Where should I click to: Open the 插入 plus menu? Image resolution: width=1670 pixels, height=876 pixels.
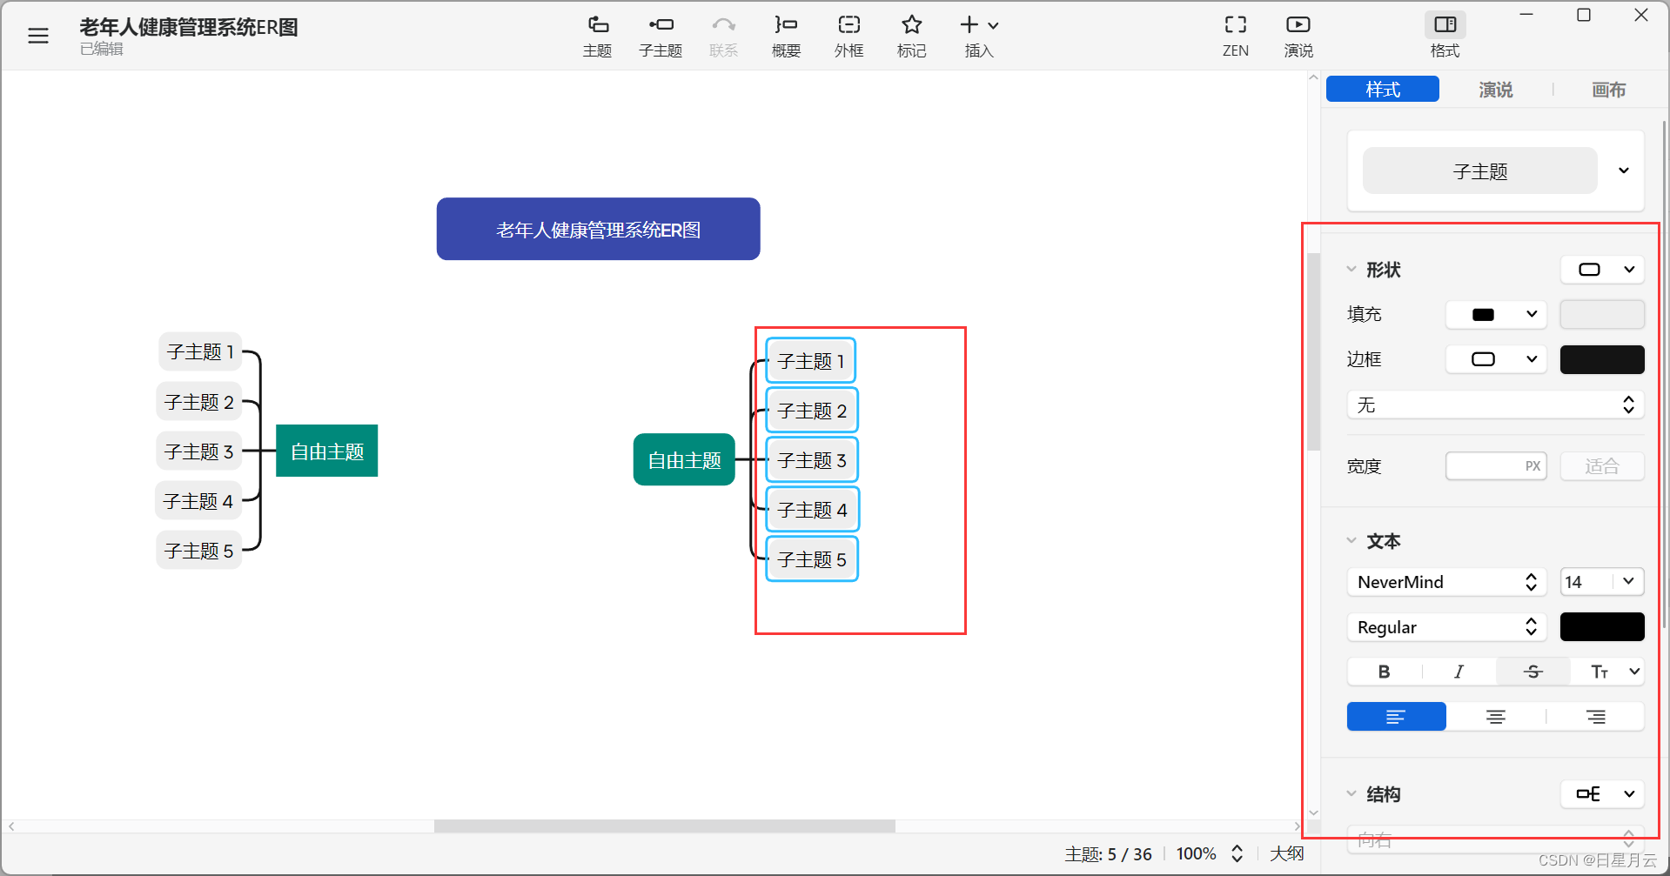(979, 36)
